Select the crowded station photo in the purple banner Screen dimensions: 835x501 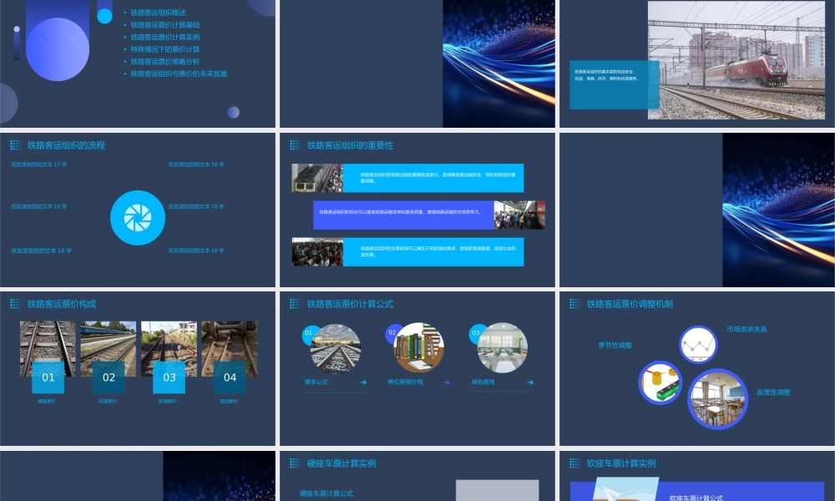(x=519, y=215)
